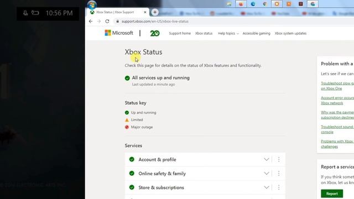Open Troubleshoot slow game link
The width and height of the screenshot is (354, 199).
pyautogui.click(x=337, y=86)
